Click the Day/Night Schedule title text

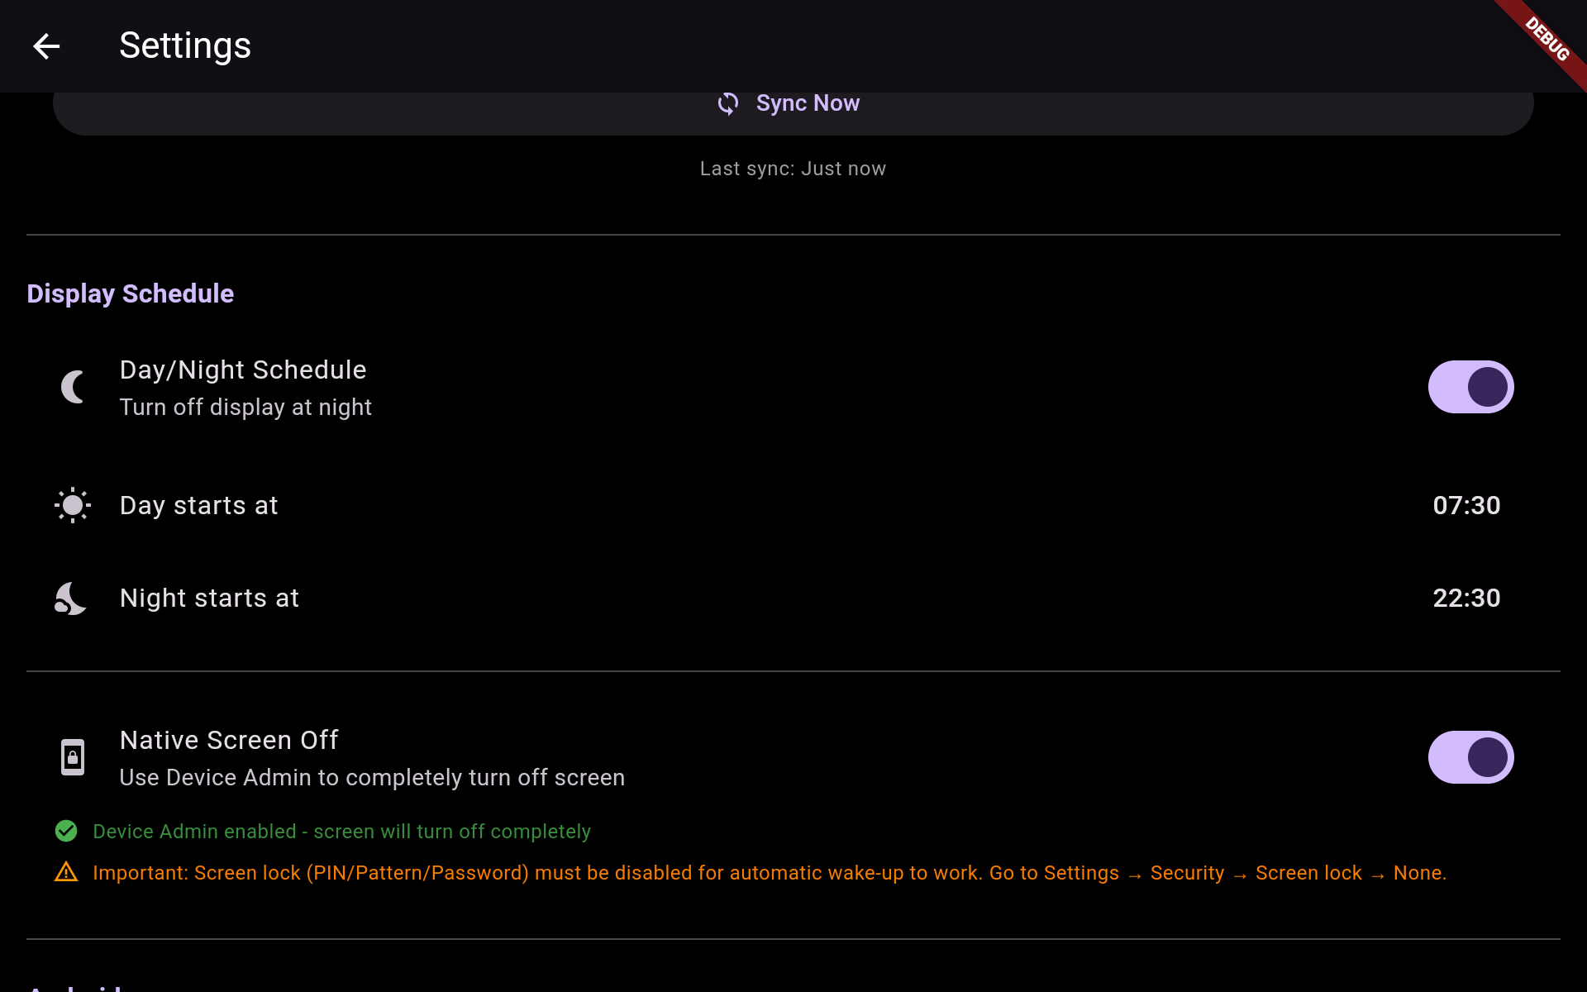243,370
